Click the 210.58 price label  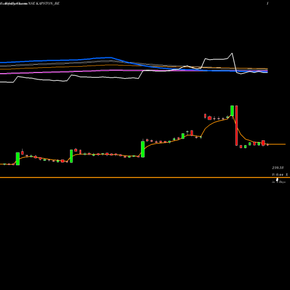[278, 168]
